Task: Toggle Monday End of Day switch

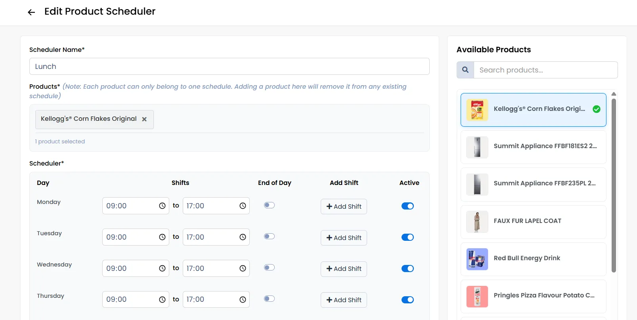Action: (x=269, y=205)
